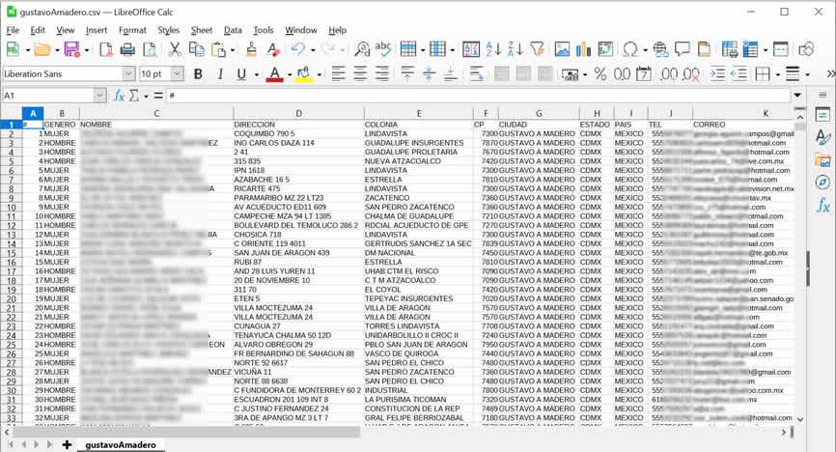This screenshot has width=836, height=452.
Task: Click the Copy icon
Action: 196,49
